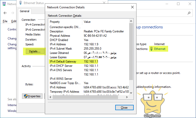Maximize the background Network window
Screen dimensions: 196x118
[x=178, y=4]
